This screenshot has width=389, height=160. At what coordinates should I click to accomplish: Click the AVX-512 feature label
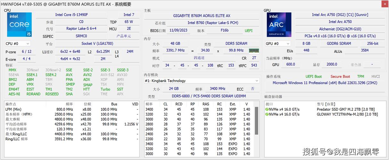pyautogui.click(x=107, y=75)
